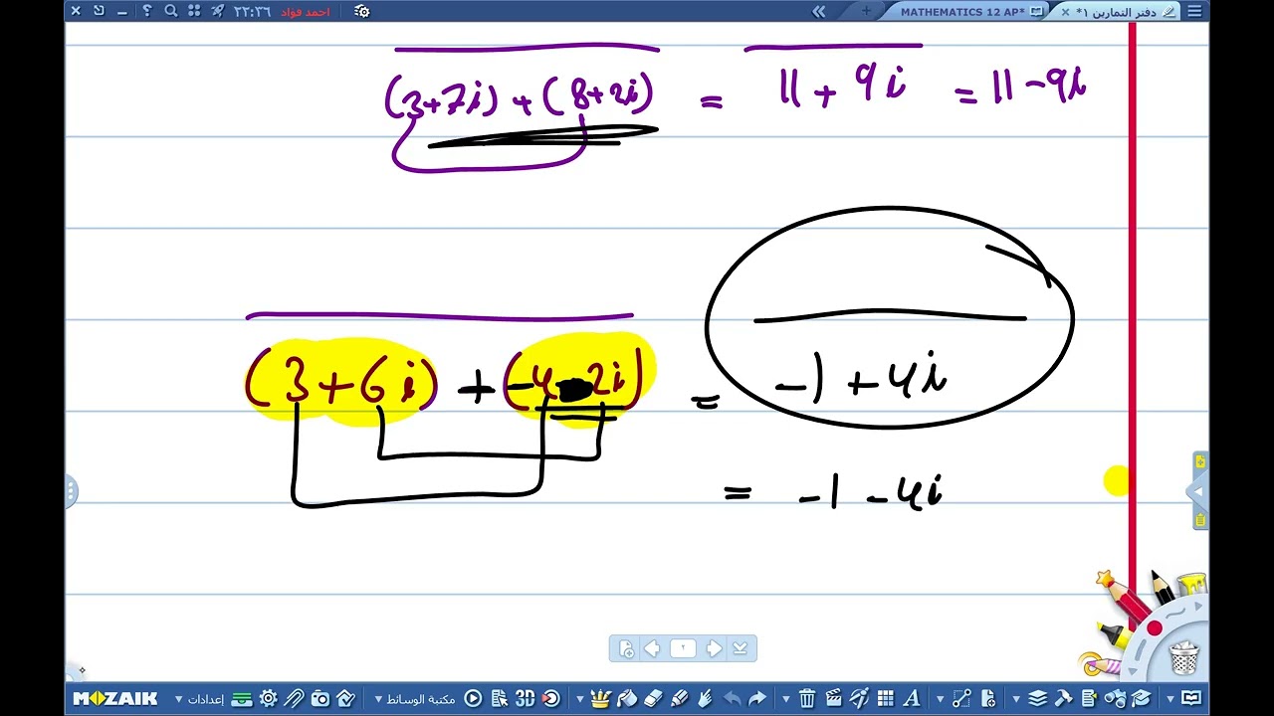This screenshot has height=716, width=1274.
Task: Open the recycle bin at the bottom right
Action: click(x=1184, y=657)
